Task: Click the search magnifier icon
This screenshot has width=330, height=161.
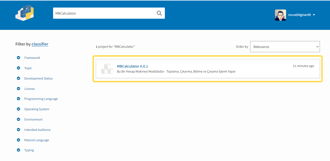Action: pos(159,13)
